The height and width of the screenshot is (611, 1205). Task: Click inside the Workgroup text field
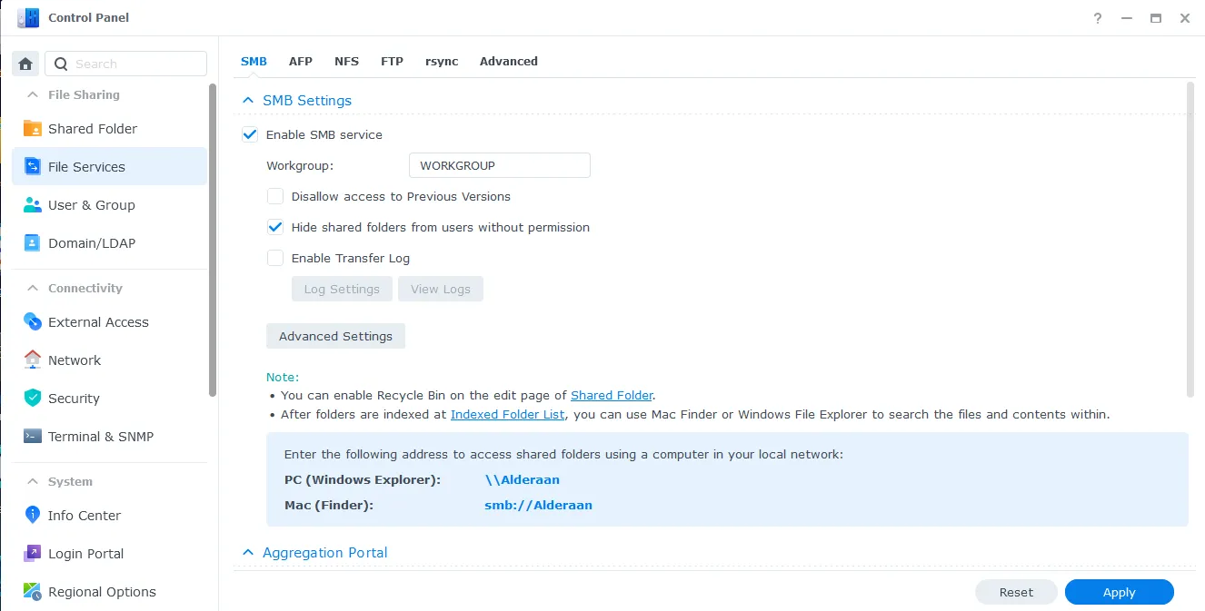pyautogui.click(x=499, y=164)
